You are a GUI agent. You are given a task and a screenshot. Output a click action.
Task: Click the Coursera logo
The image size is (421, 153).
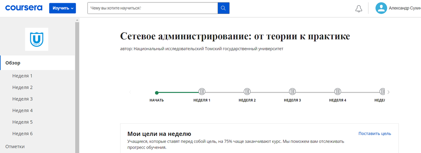pos(24,8)
